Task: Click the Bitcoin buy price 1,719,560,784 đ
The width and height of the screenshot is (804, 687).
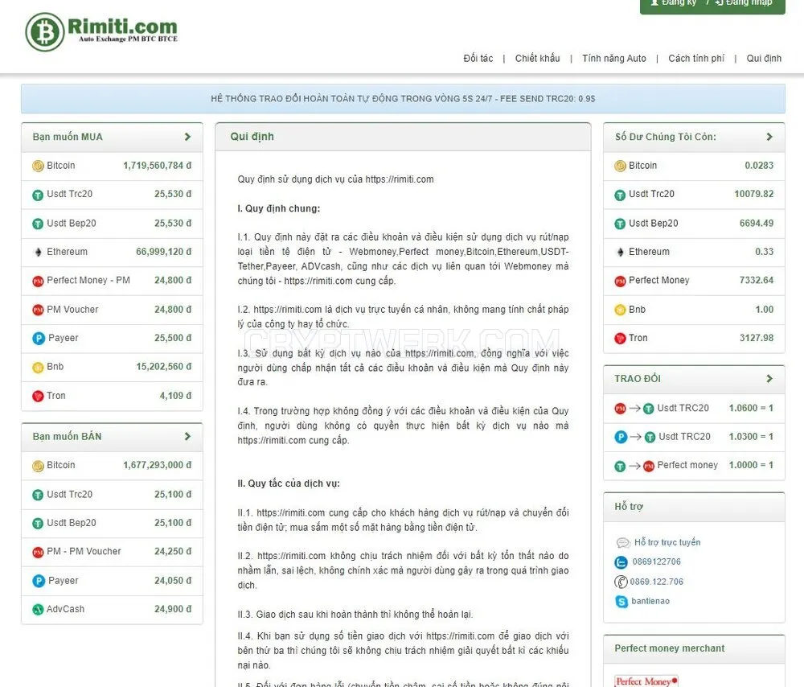Action: point(157,166)
